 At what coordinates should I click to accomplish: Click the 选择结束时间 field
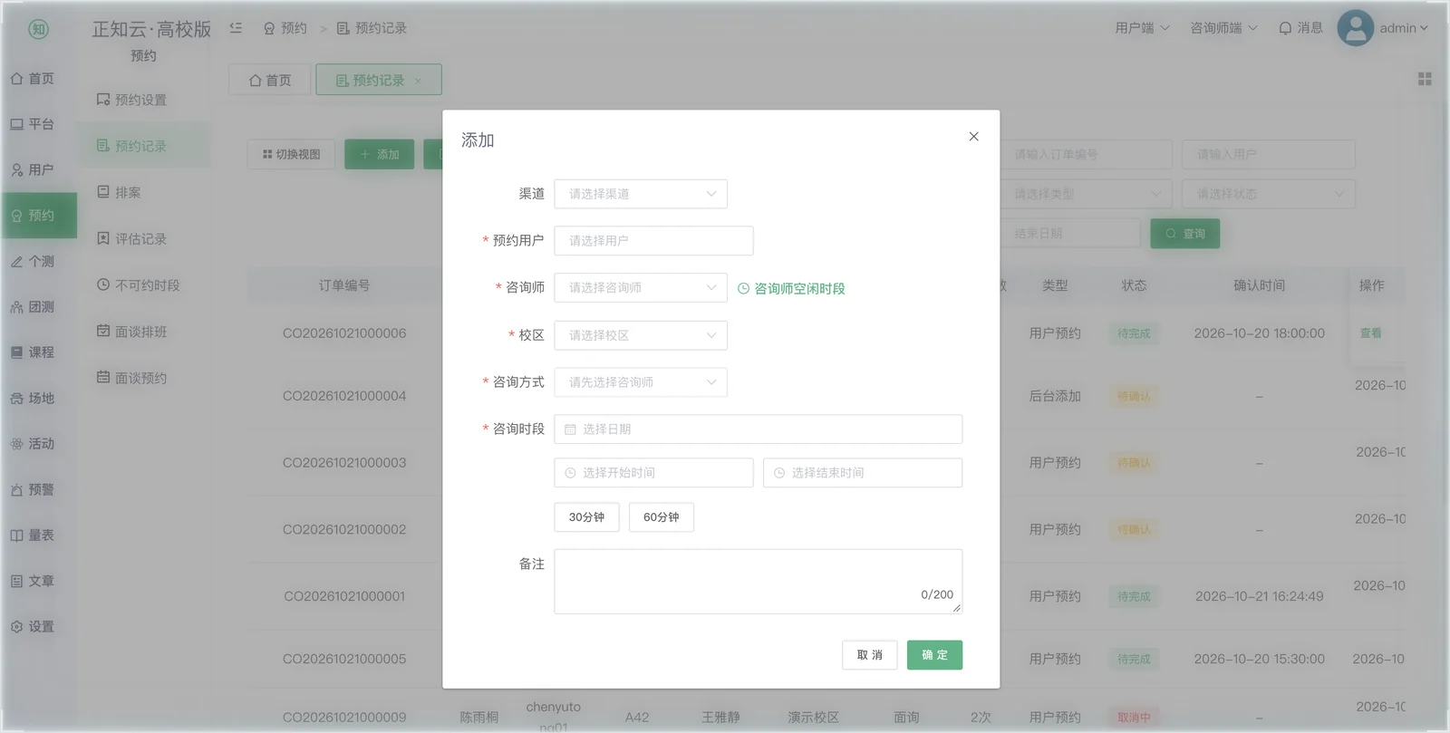(863, 473)
